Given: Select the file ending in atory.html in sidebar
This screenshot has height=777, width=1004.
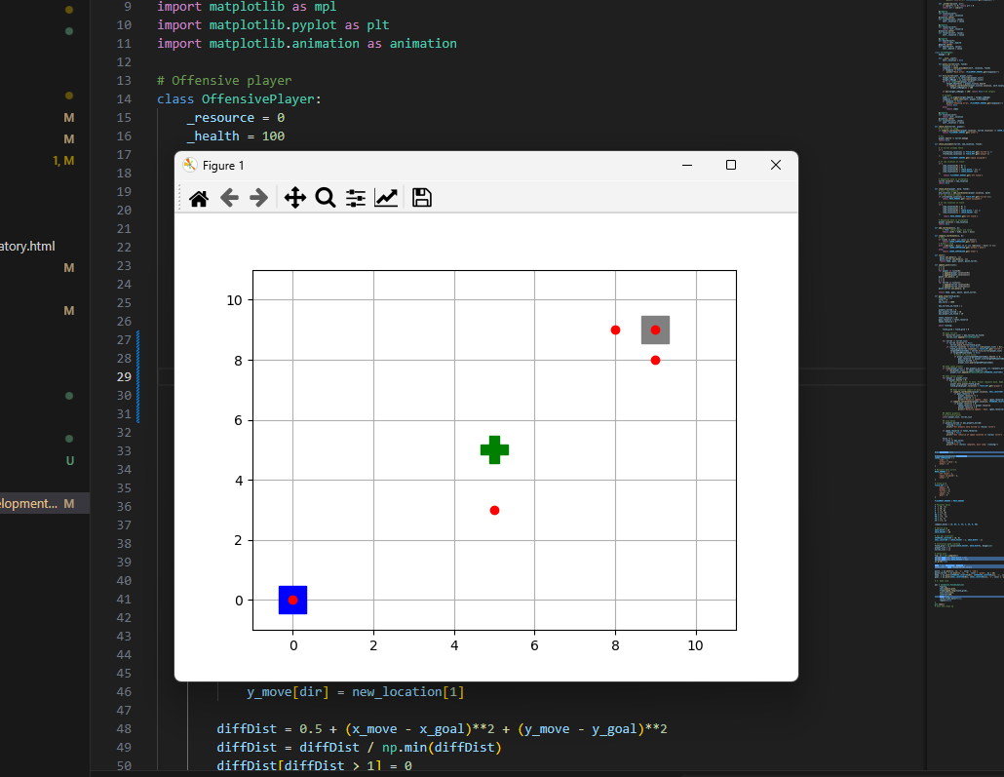Looking at the screenshot, I should 27,247.
